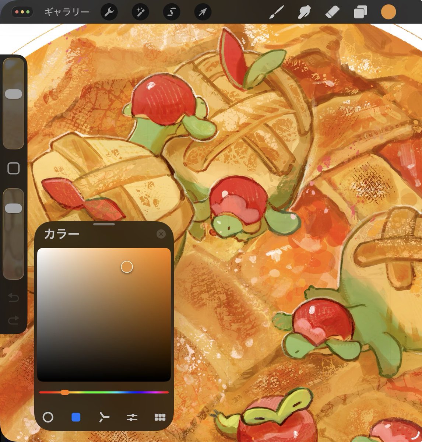Open the Actions wrench menu

[x=109, y=12]
